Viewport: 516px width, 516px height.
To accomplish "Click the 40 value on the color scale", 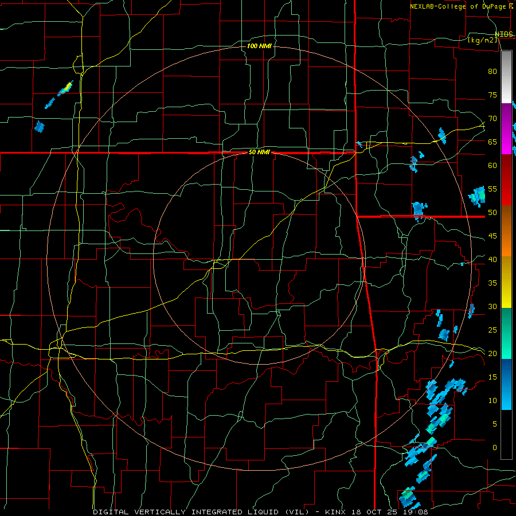I will click(492, 260).
